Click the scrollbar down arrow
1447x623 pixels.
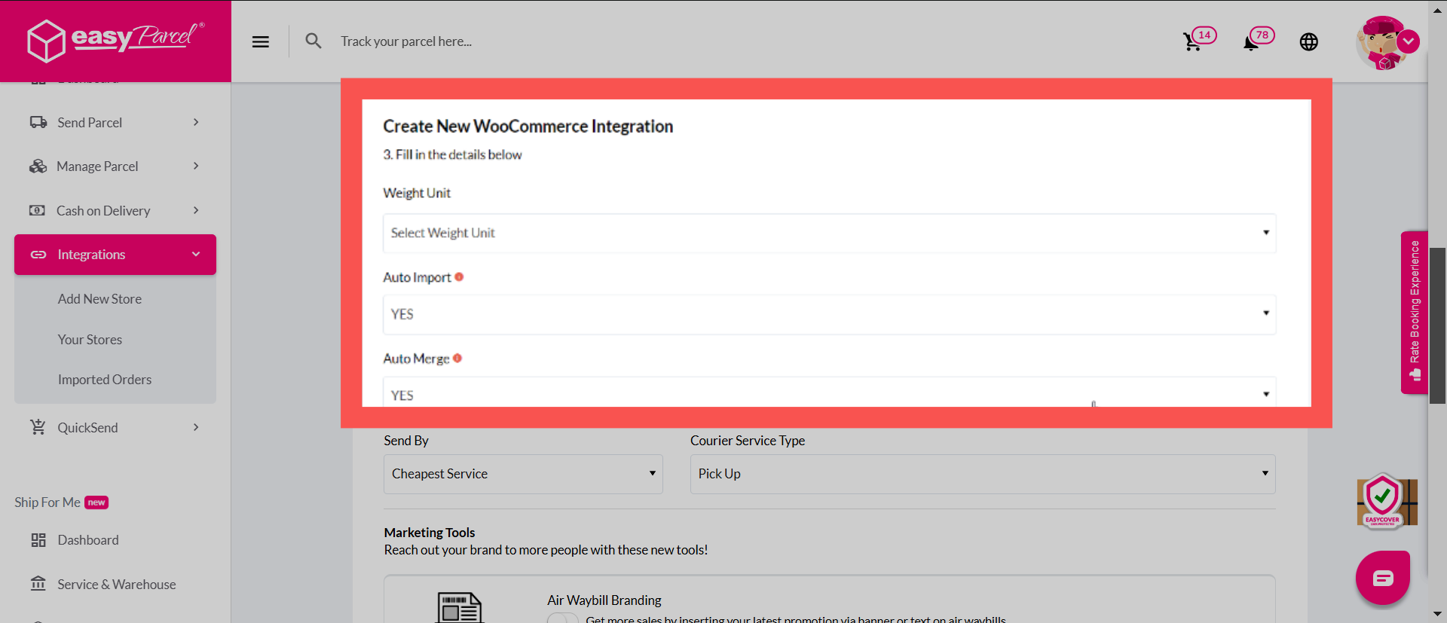coord(1438,614)
